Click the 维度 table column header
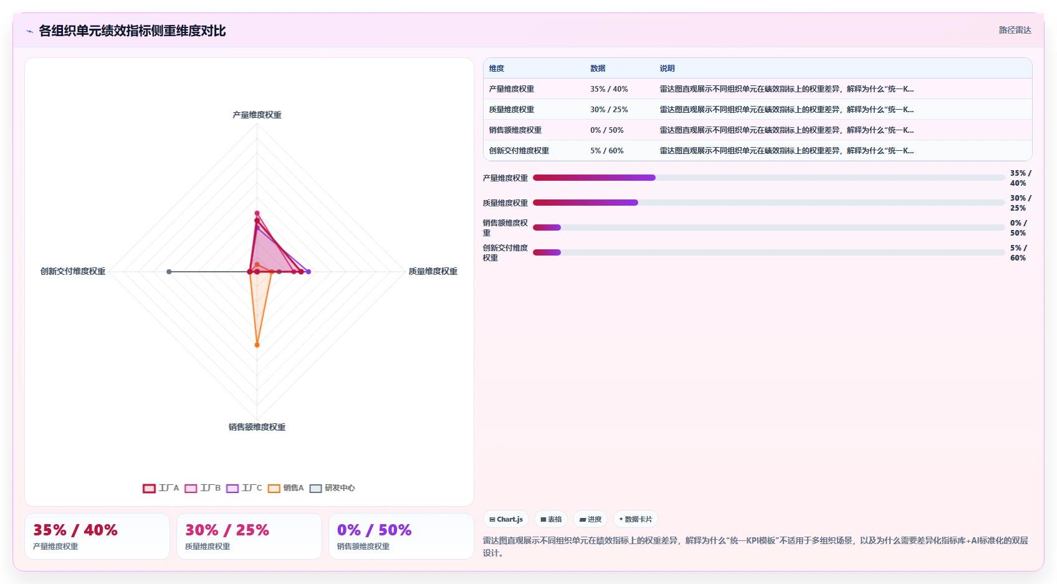This screenshot has width=1057, height=584. [x=497, y=69]
